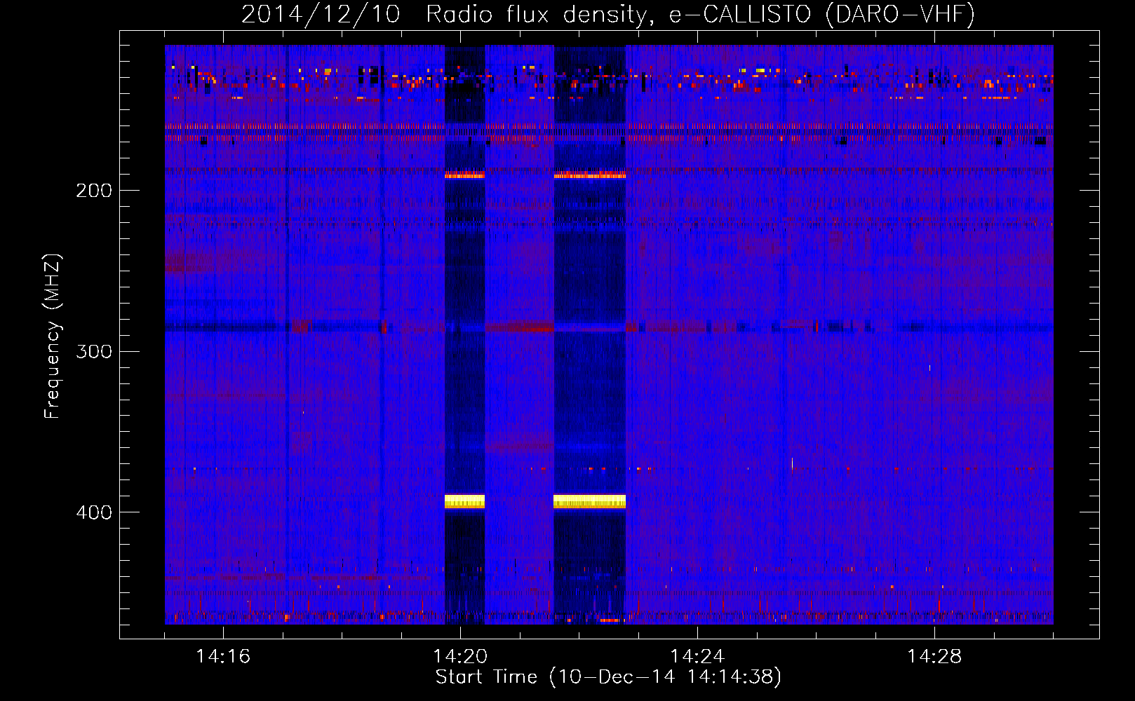
Task: Click the 'Start Time (10-Dec-14 14:14:38)' label
Action: tap(608, 677)
